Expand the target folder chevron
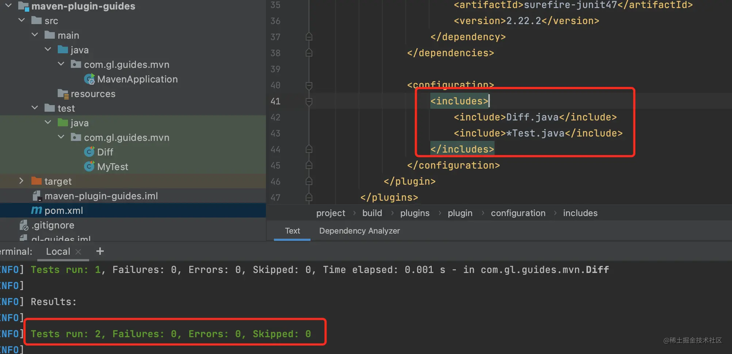Screen dimensions: 732x354 [22, 181]
